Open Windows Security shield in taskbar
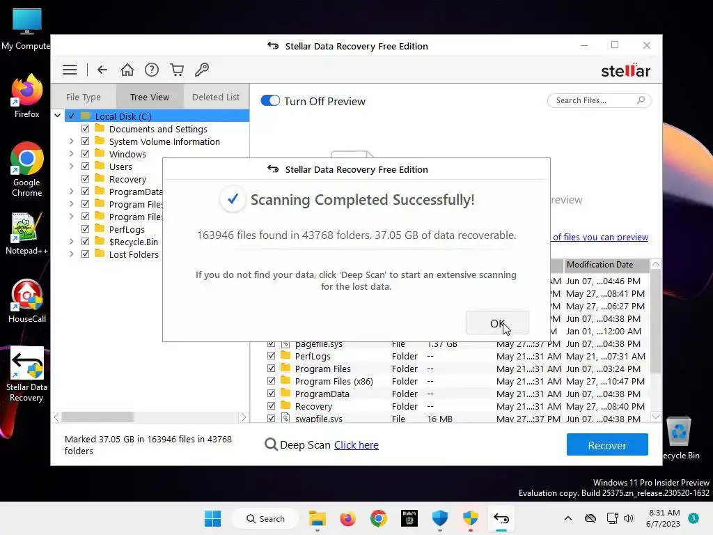The width and height of the screenshot is (713, 535). pyautogui.click(x=440, y=518)
